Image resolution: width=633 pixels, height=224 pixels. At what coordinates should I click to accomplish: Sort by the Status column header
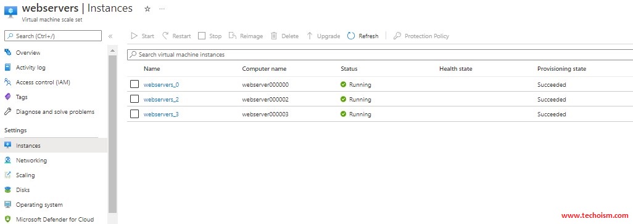(x=349, y=69)
